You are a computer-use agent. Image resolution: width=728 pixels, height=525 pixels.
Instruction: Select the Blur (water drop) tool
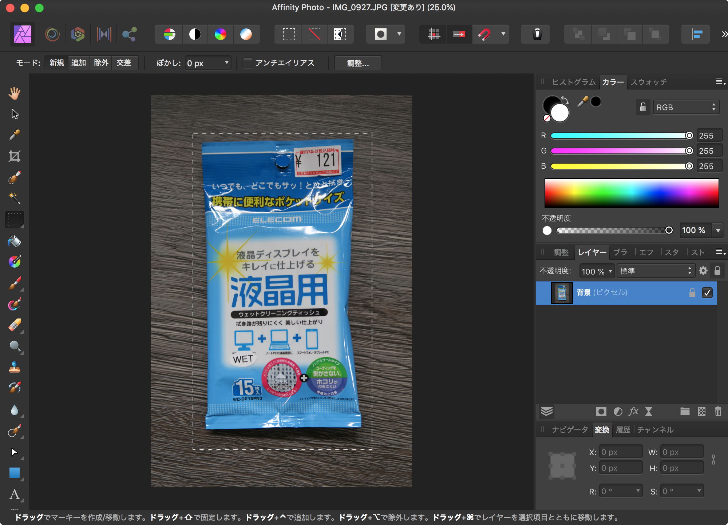[14, 410]
